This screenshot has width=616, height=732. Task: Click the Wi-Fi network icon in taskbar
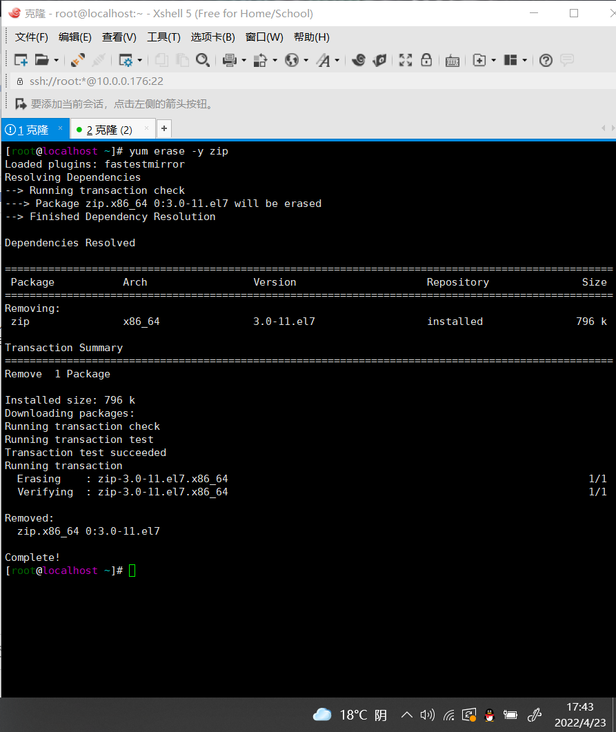click(x=448, y=715)
